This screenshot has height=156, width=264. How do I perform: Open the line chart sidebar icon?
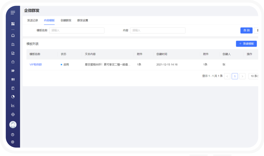pos(13,105)
